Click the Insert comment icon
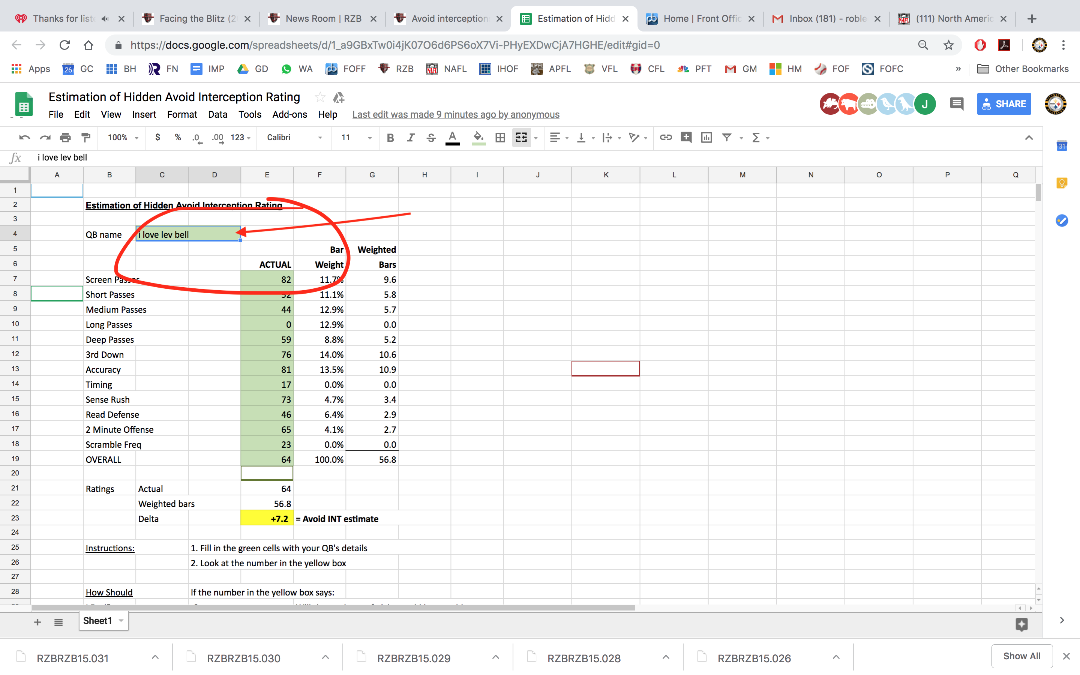Image resolution: width=1080 pixels, height=675 pixels. 686,138
